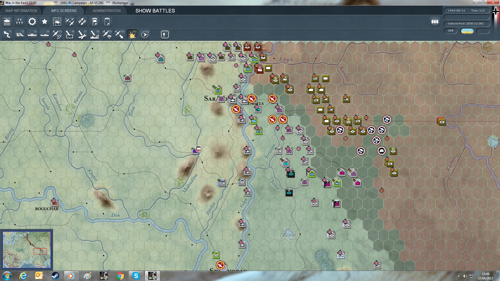This screenshot has height=281, width=500.
Task: Click F12 End Turn arrow icon
Action: click(145, 34)
